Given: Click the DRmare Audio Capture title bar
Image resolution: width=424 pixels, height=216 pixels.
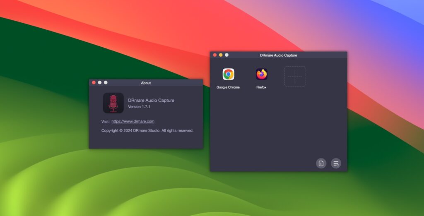Looking at the screenshot, I should click(278, 55).
